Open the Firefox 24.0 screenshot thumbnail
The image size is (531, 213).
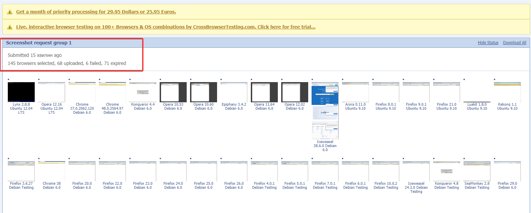pos(173,171)
